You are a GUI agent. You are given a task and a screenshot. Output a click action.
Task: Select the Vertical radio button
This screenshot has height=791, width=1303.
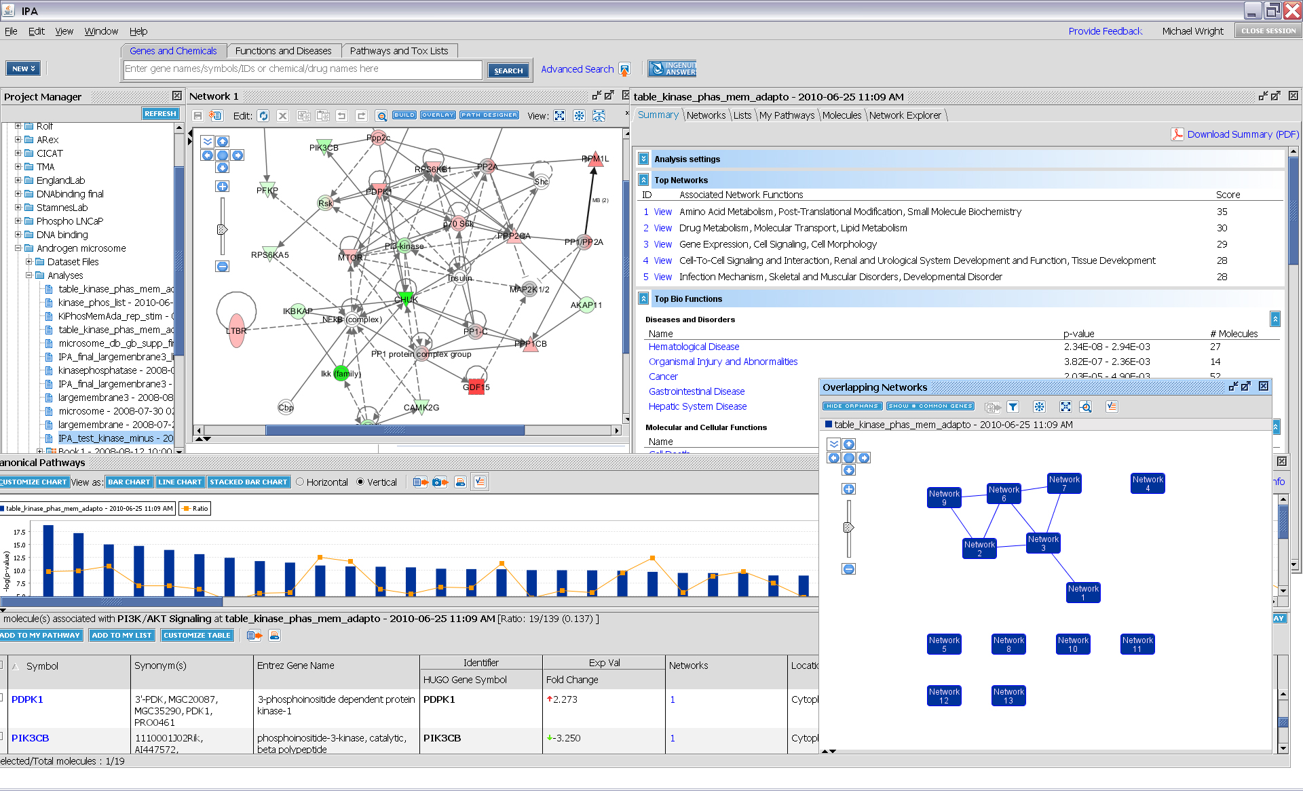click(360, 482)
